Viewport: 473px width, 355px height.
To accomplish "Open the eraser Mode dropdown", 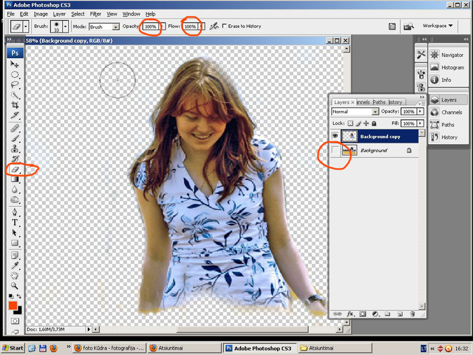I will pos(104,26).
